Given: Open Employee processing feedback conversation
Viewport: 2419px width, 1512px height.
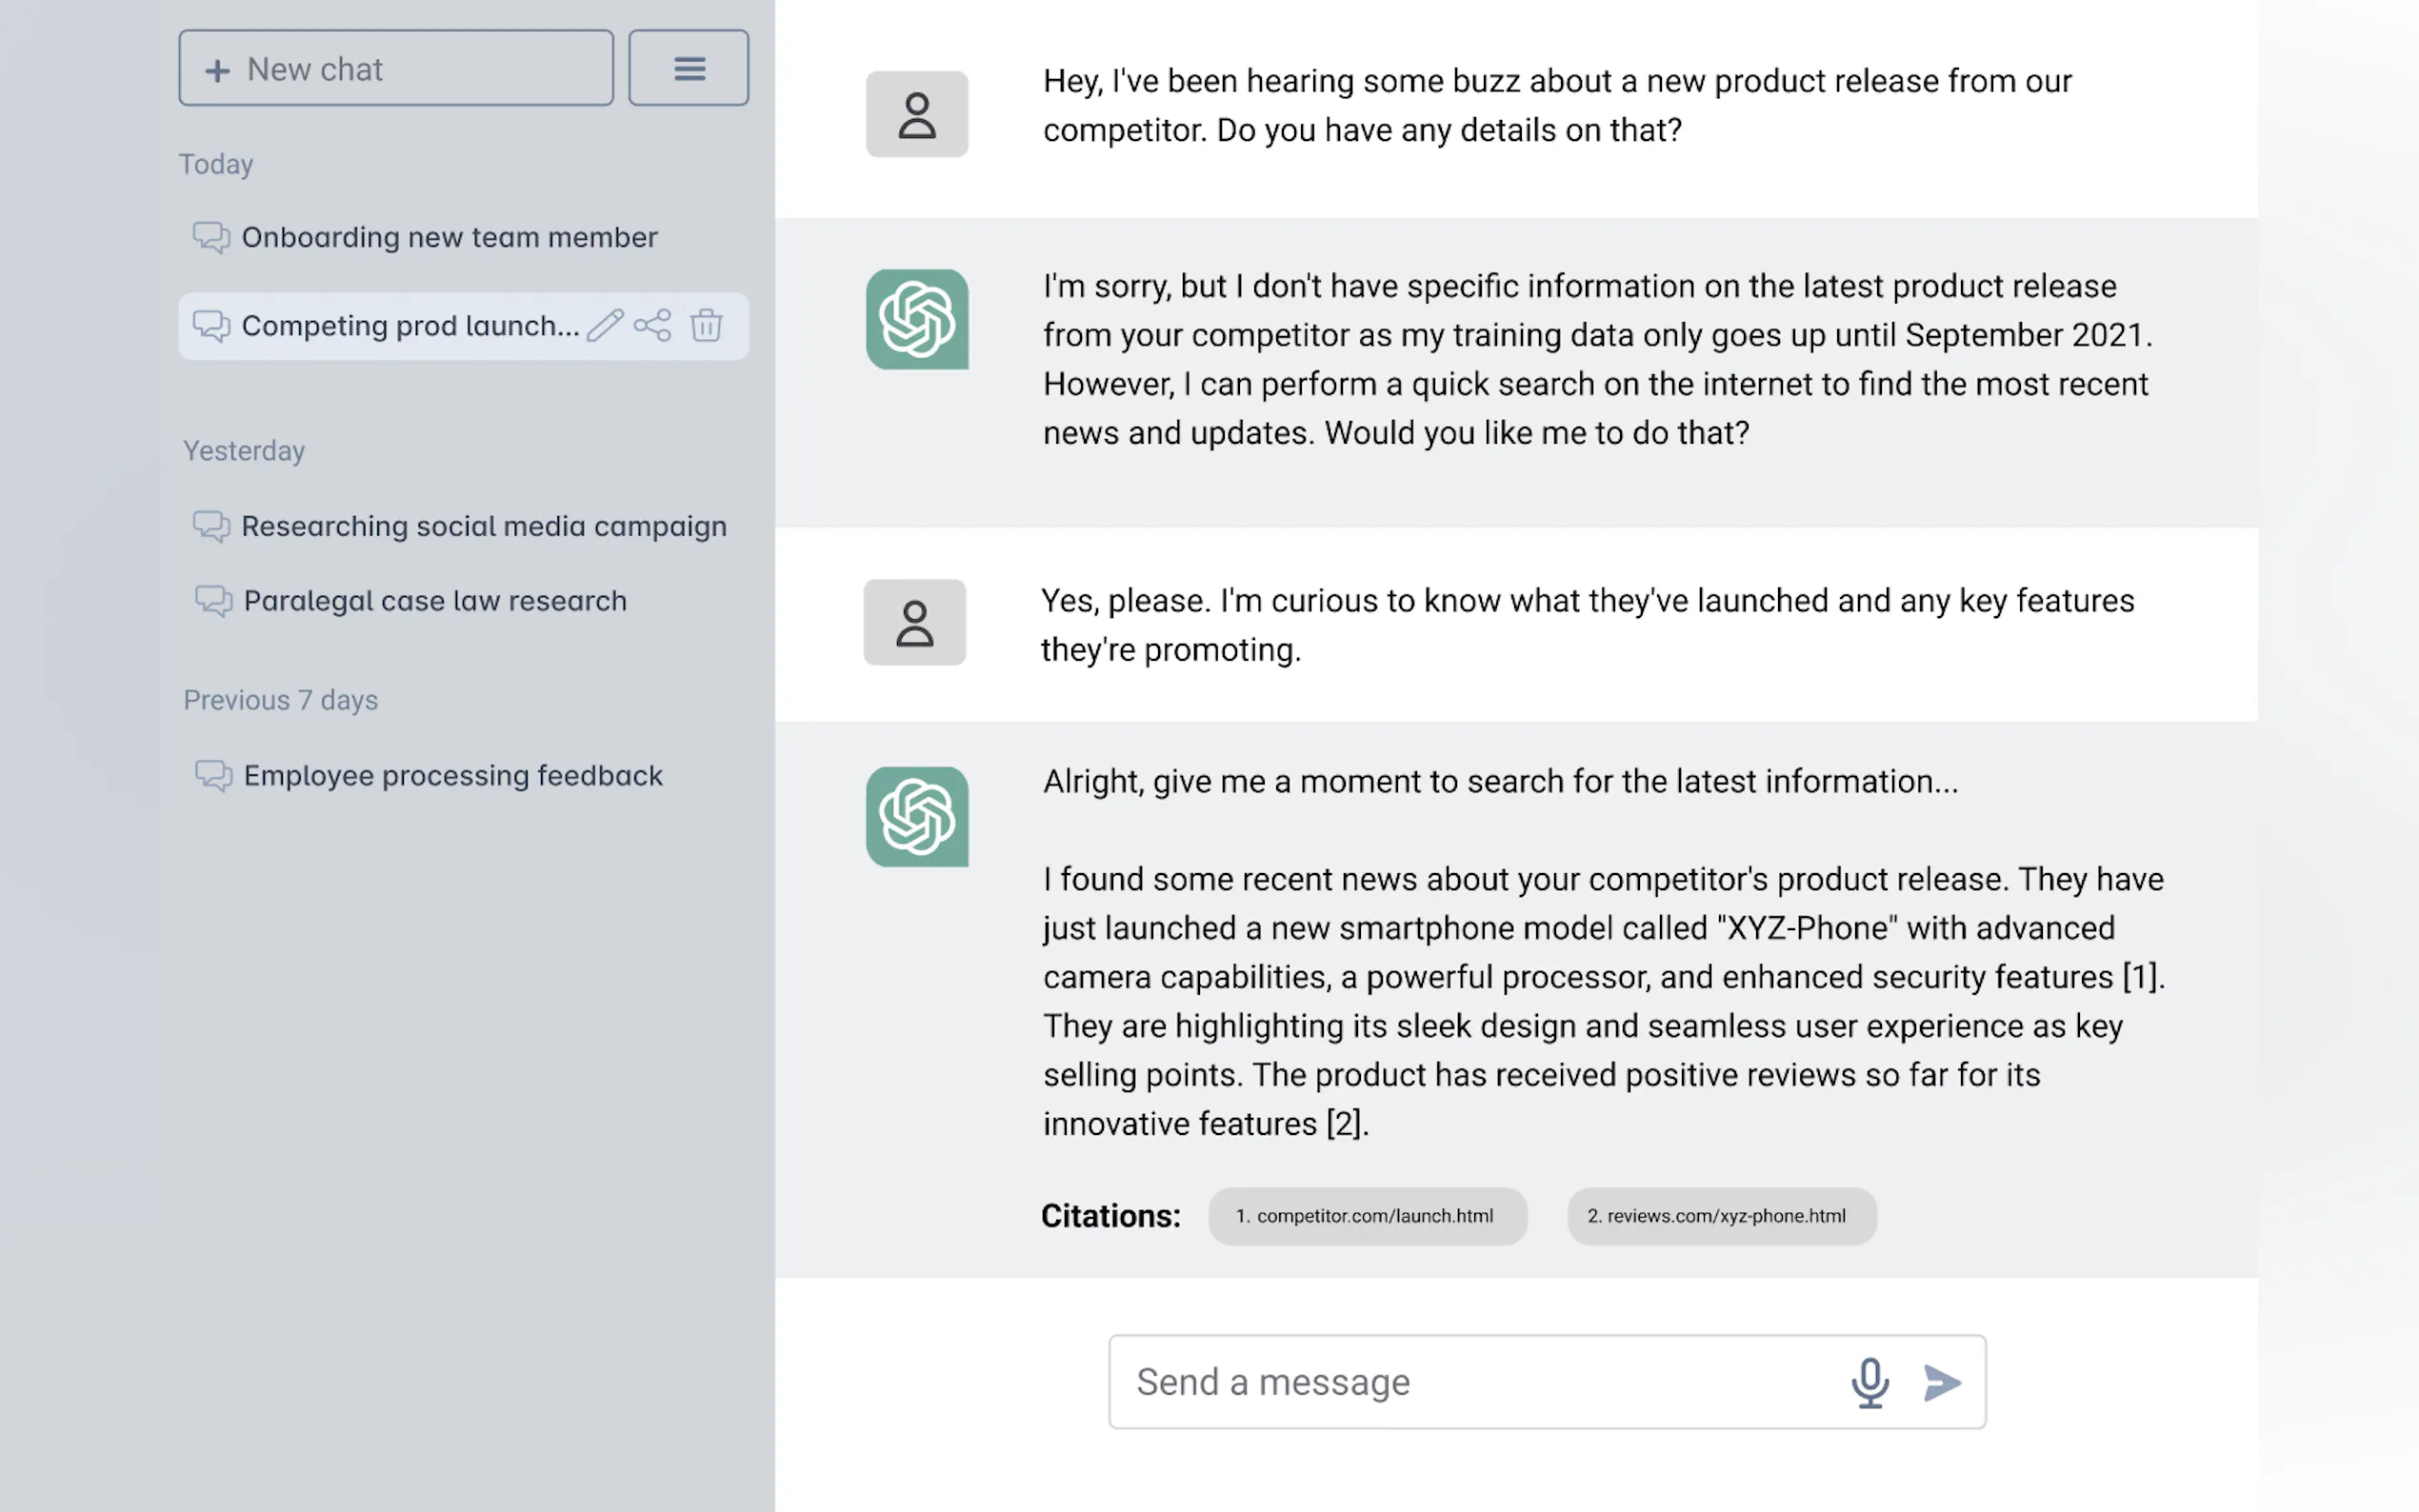Looking at the screenshot, I should 452,776.
